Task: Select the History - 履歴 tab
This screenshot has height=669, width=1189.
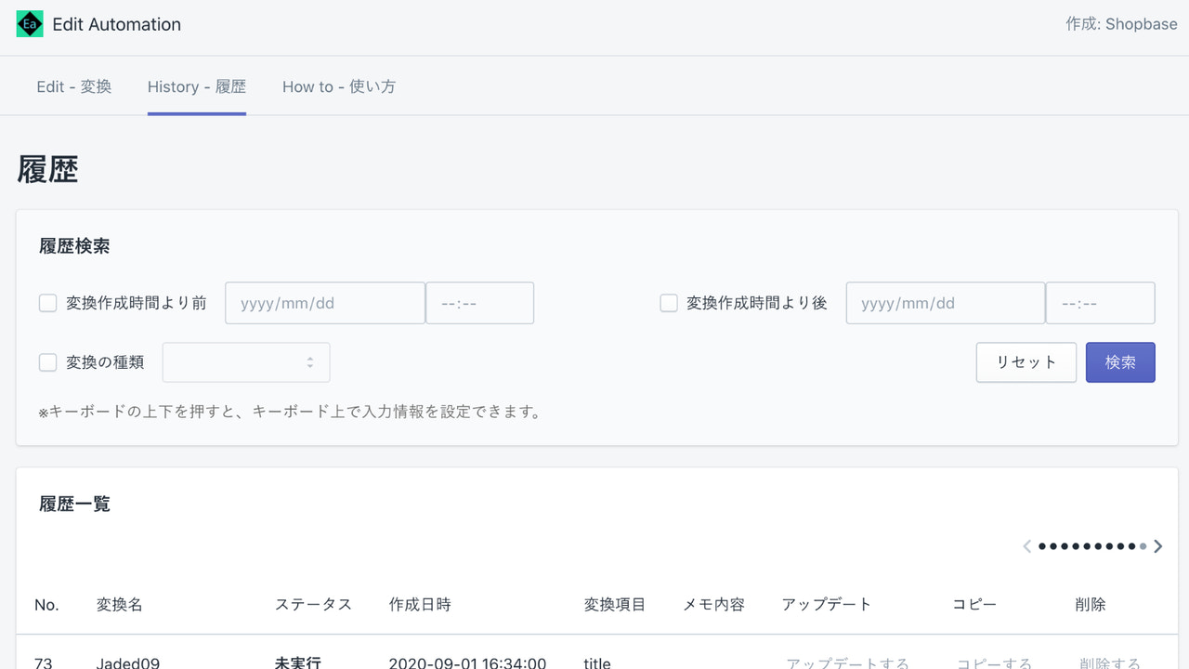Action: [x=196, y=85]
